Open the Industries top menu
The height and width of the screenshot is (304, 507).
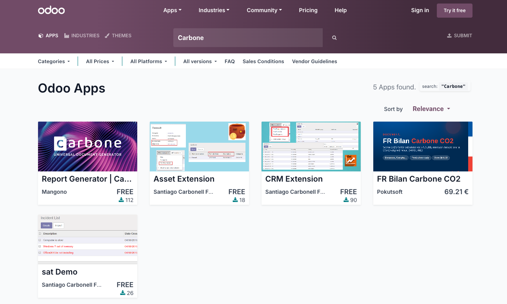(x=214, y=10)
